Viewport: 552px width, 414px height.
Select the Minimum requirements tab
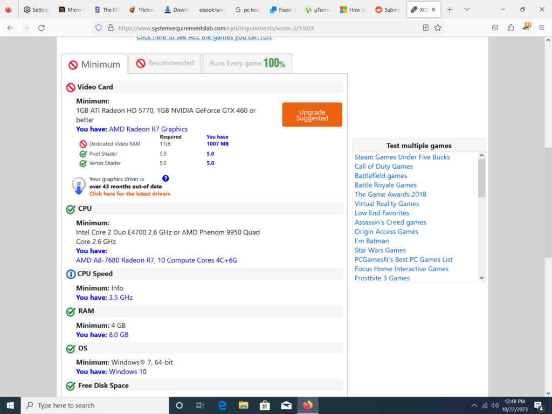(x=94, y=64)
